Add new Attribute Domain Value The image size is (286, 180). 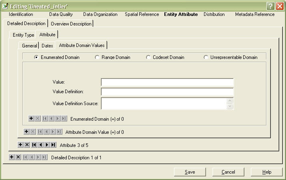[x=26, y=131]
